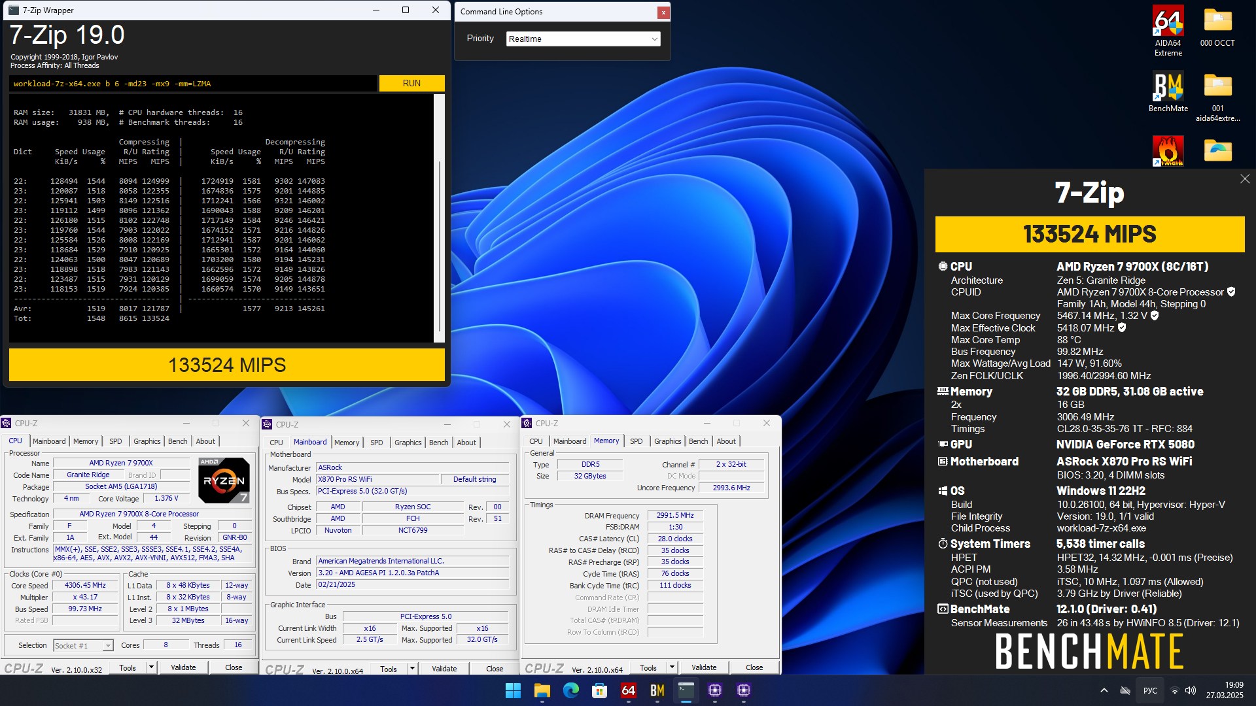Click the BIOS Date 02/21/2025 field
The width and height of the screenshot is (1256, 706).
pos(412,585)
